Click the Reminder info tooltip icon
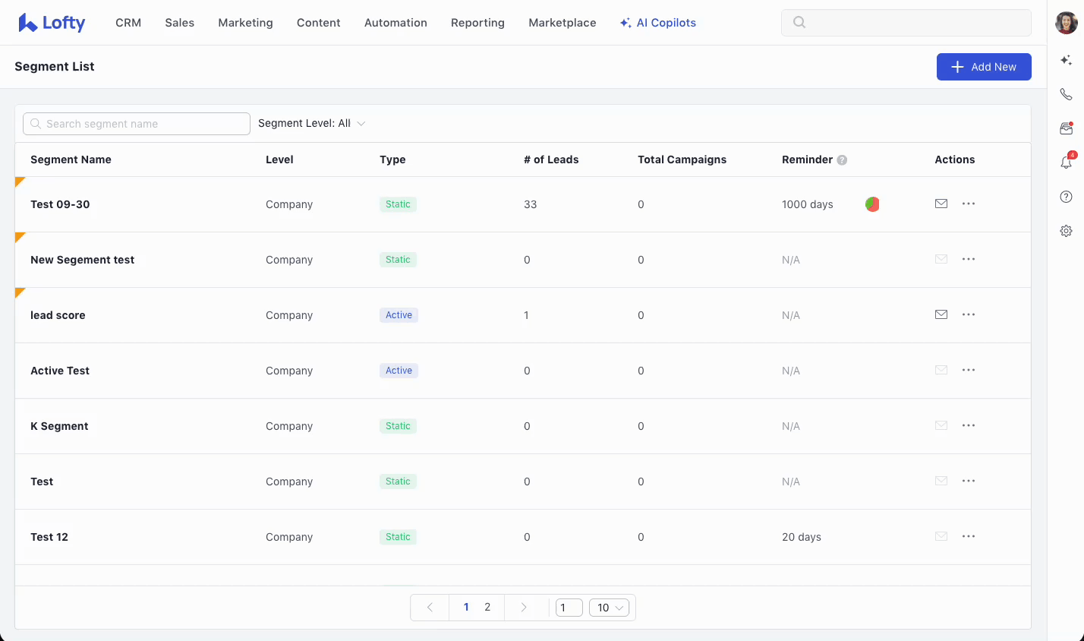 click(842, 160)
